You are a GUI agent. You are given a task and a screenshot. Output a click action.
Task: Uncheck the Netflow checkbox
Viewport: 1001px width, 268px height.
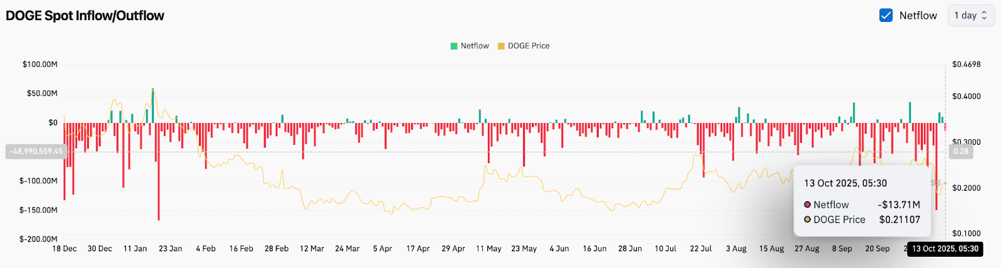pos(886,16)
